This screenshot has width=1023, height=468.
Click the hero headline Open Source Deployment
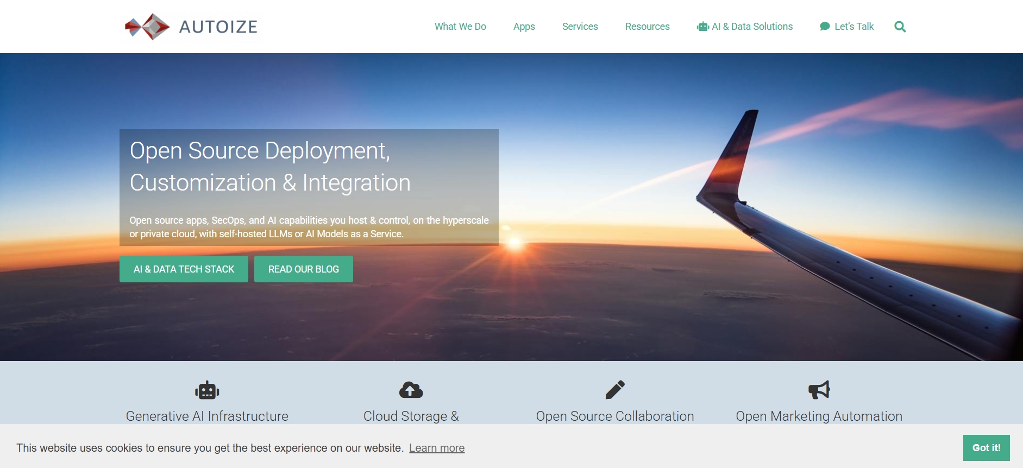tap(270, 166)
